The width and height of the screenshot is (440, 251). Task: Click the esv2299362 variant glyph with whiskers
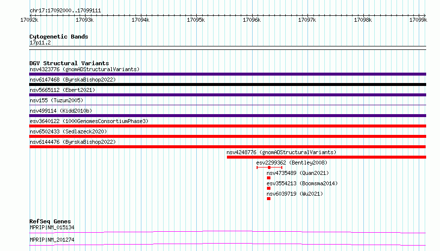[x=269, y=167]
